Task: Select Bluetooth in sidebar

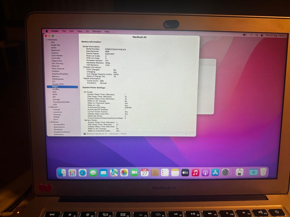Action: click(56, 50)
